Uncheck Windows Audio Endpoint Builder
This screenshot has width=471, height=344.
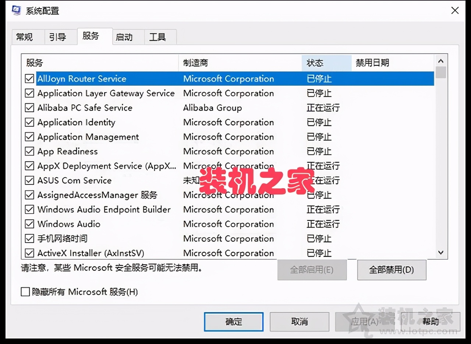tap(29, 209)
